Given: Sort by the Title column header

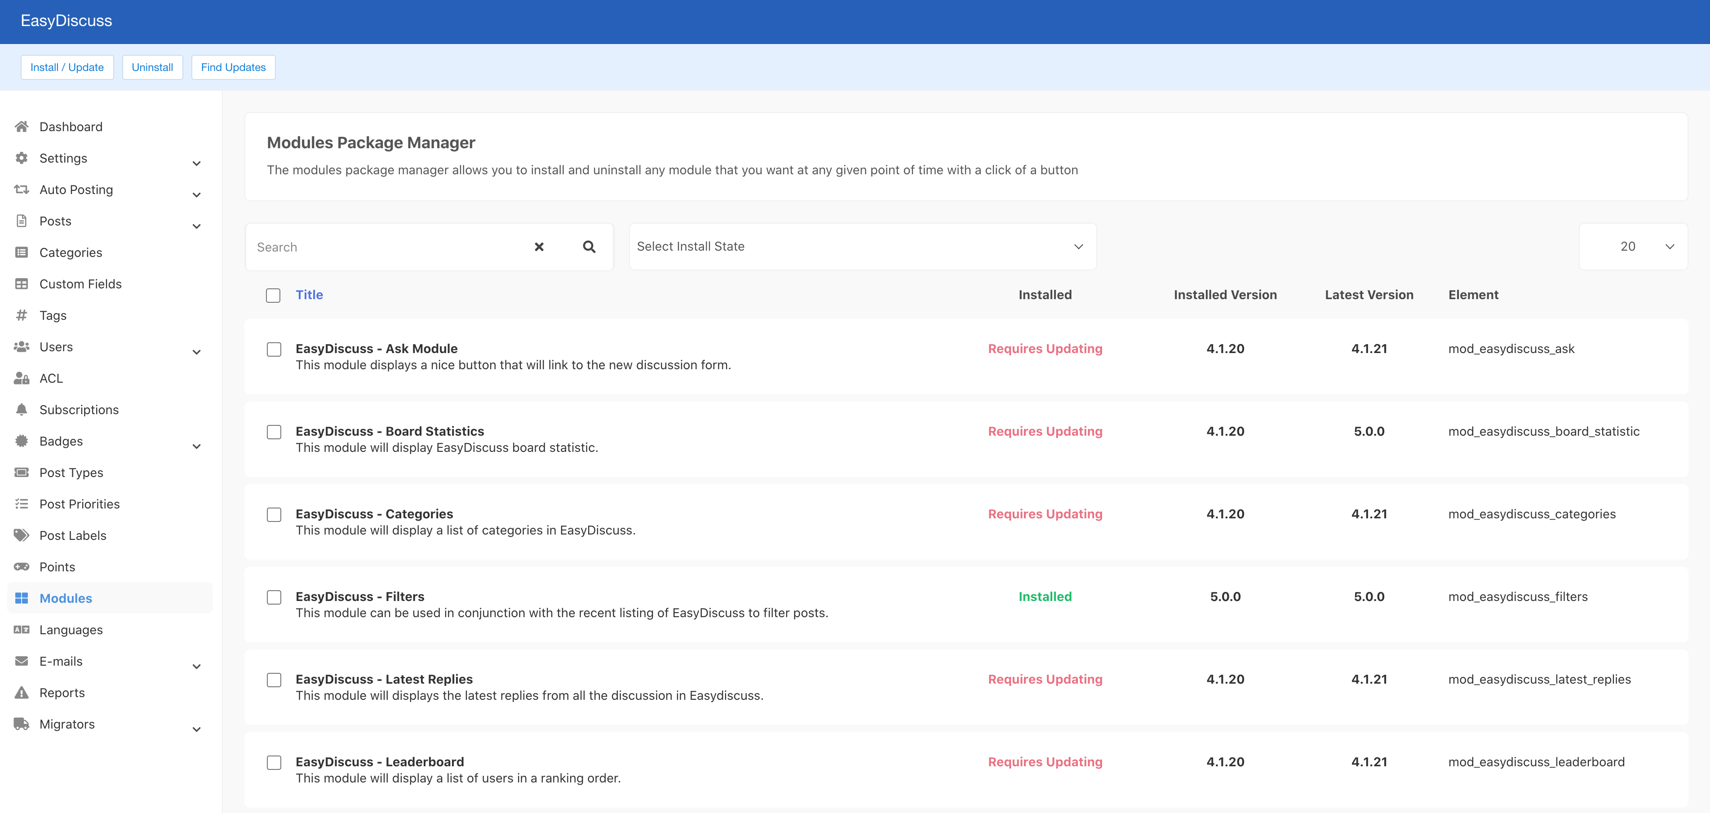Looking at the screenshot, I should pos(309,295).
